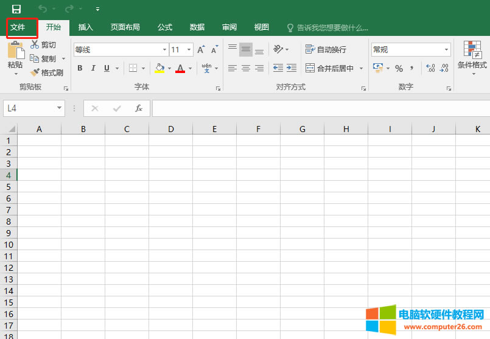Click the Format Painter (格式刷) brush icon
This screenshot has width=490, height=339.
(x=35, y=72)
